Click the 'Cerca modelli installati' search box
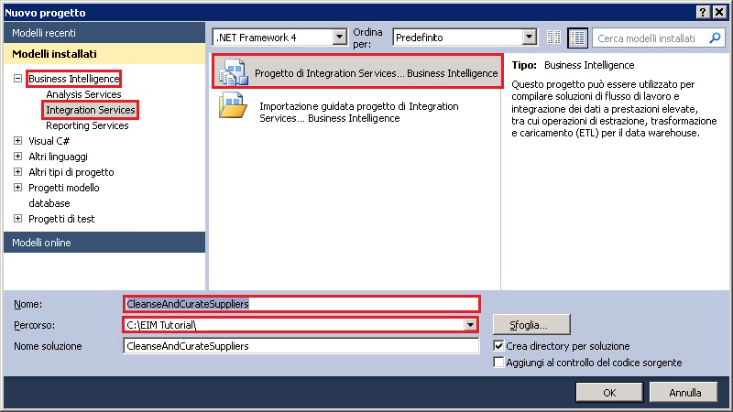 coord(658,38)
